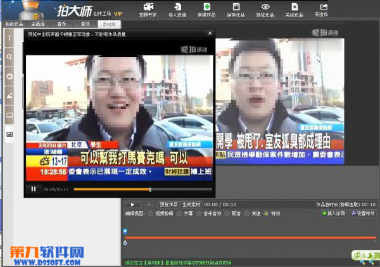Click the blue star marker on the timeline
380x267 pixels.
pyautogui.click(x=125, y=231)
